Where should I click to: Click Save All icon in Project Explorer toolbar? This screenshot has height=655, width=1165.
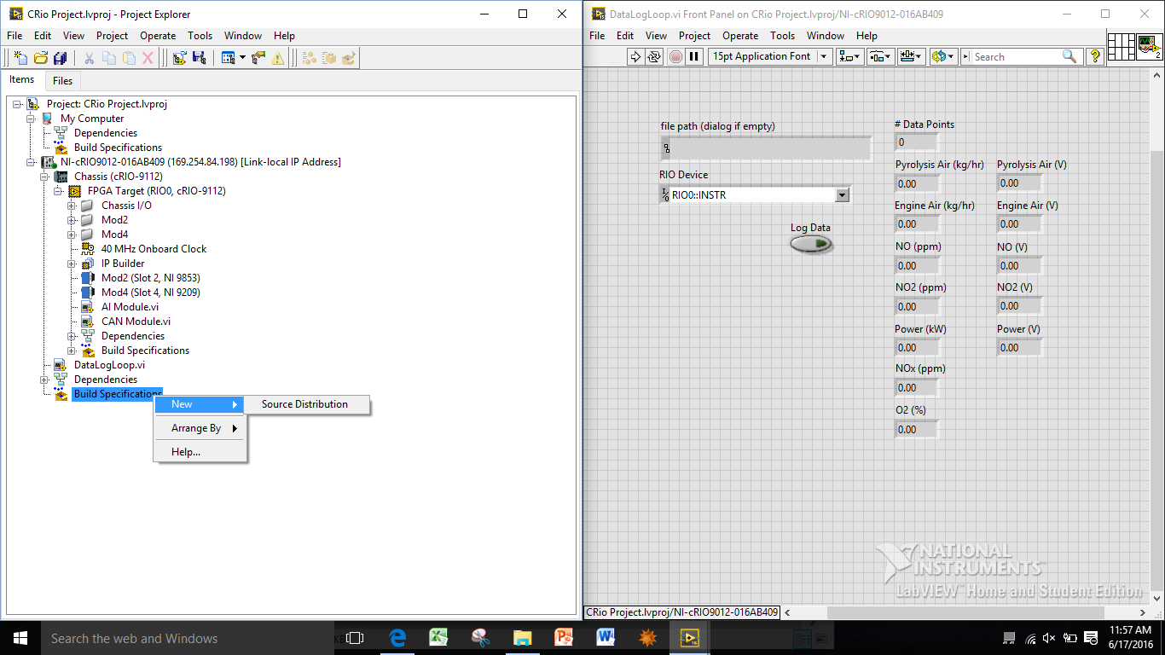click(x=60, y=57)
